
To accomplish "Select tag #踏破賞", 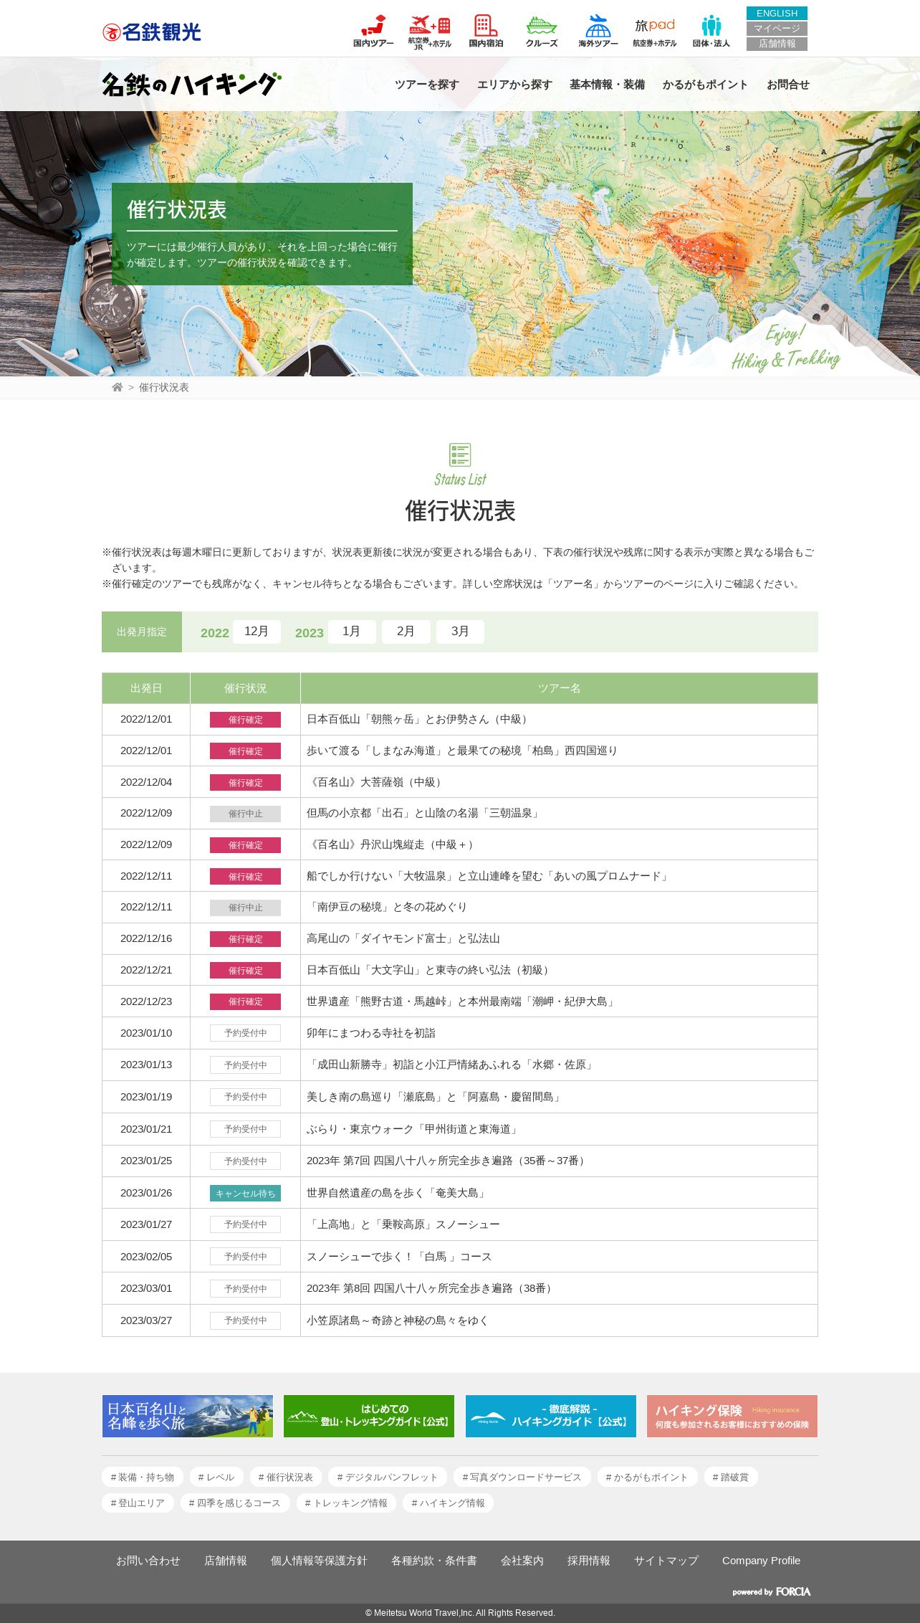I will 730,1477.
